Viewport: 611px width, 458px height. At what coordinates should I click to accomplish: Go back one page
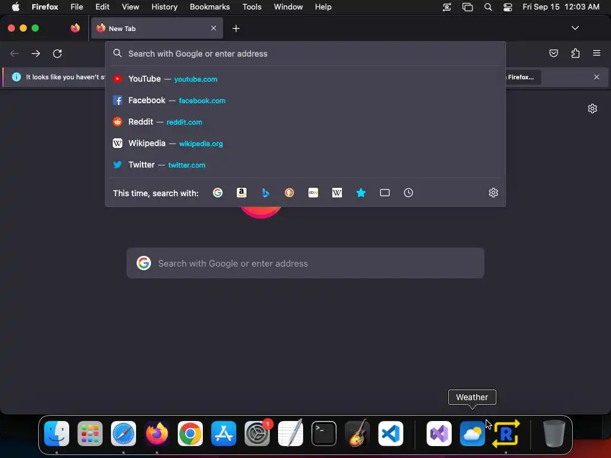coord(14,53)
